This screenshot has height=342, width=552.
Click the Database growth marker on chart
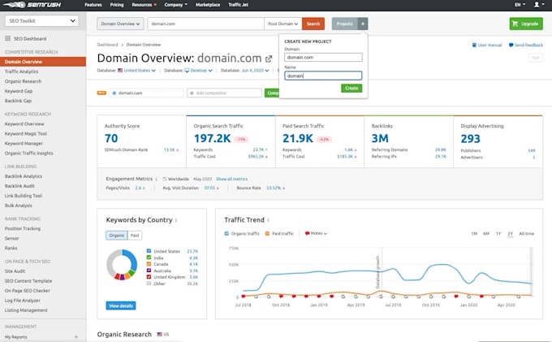(x=377, y=271)
